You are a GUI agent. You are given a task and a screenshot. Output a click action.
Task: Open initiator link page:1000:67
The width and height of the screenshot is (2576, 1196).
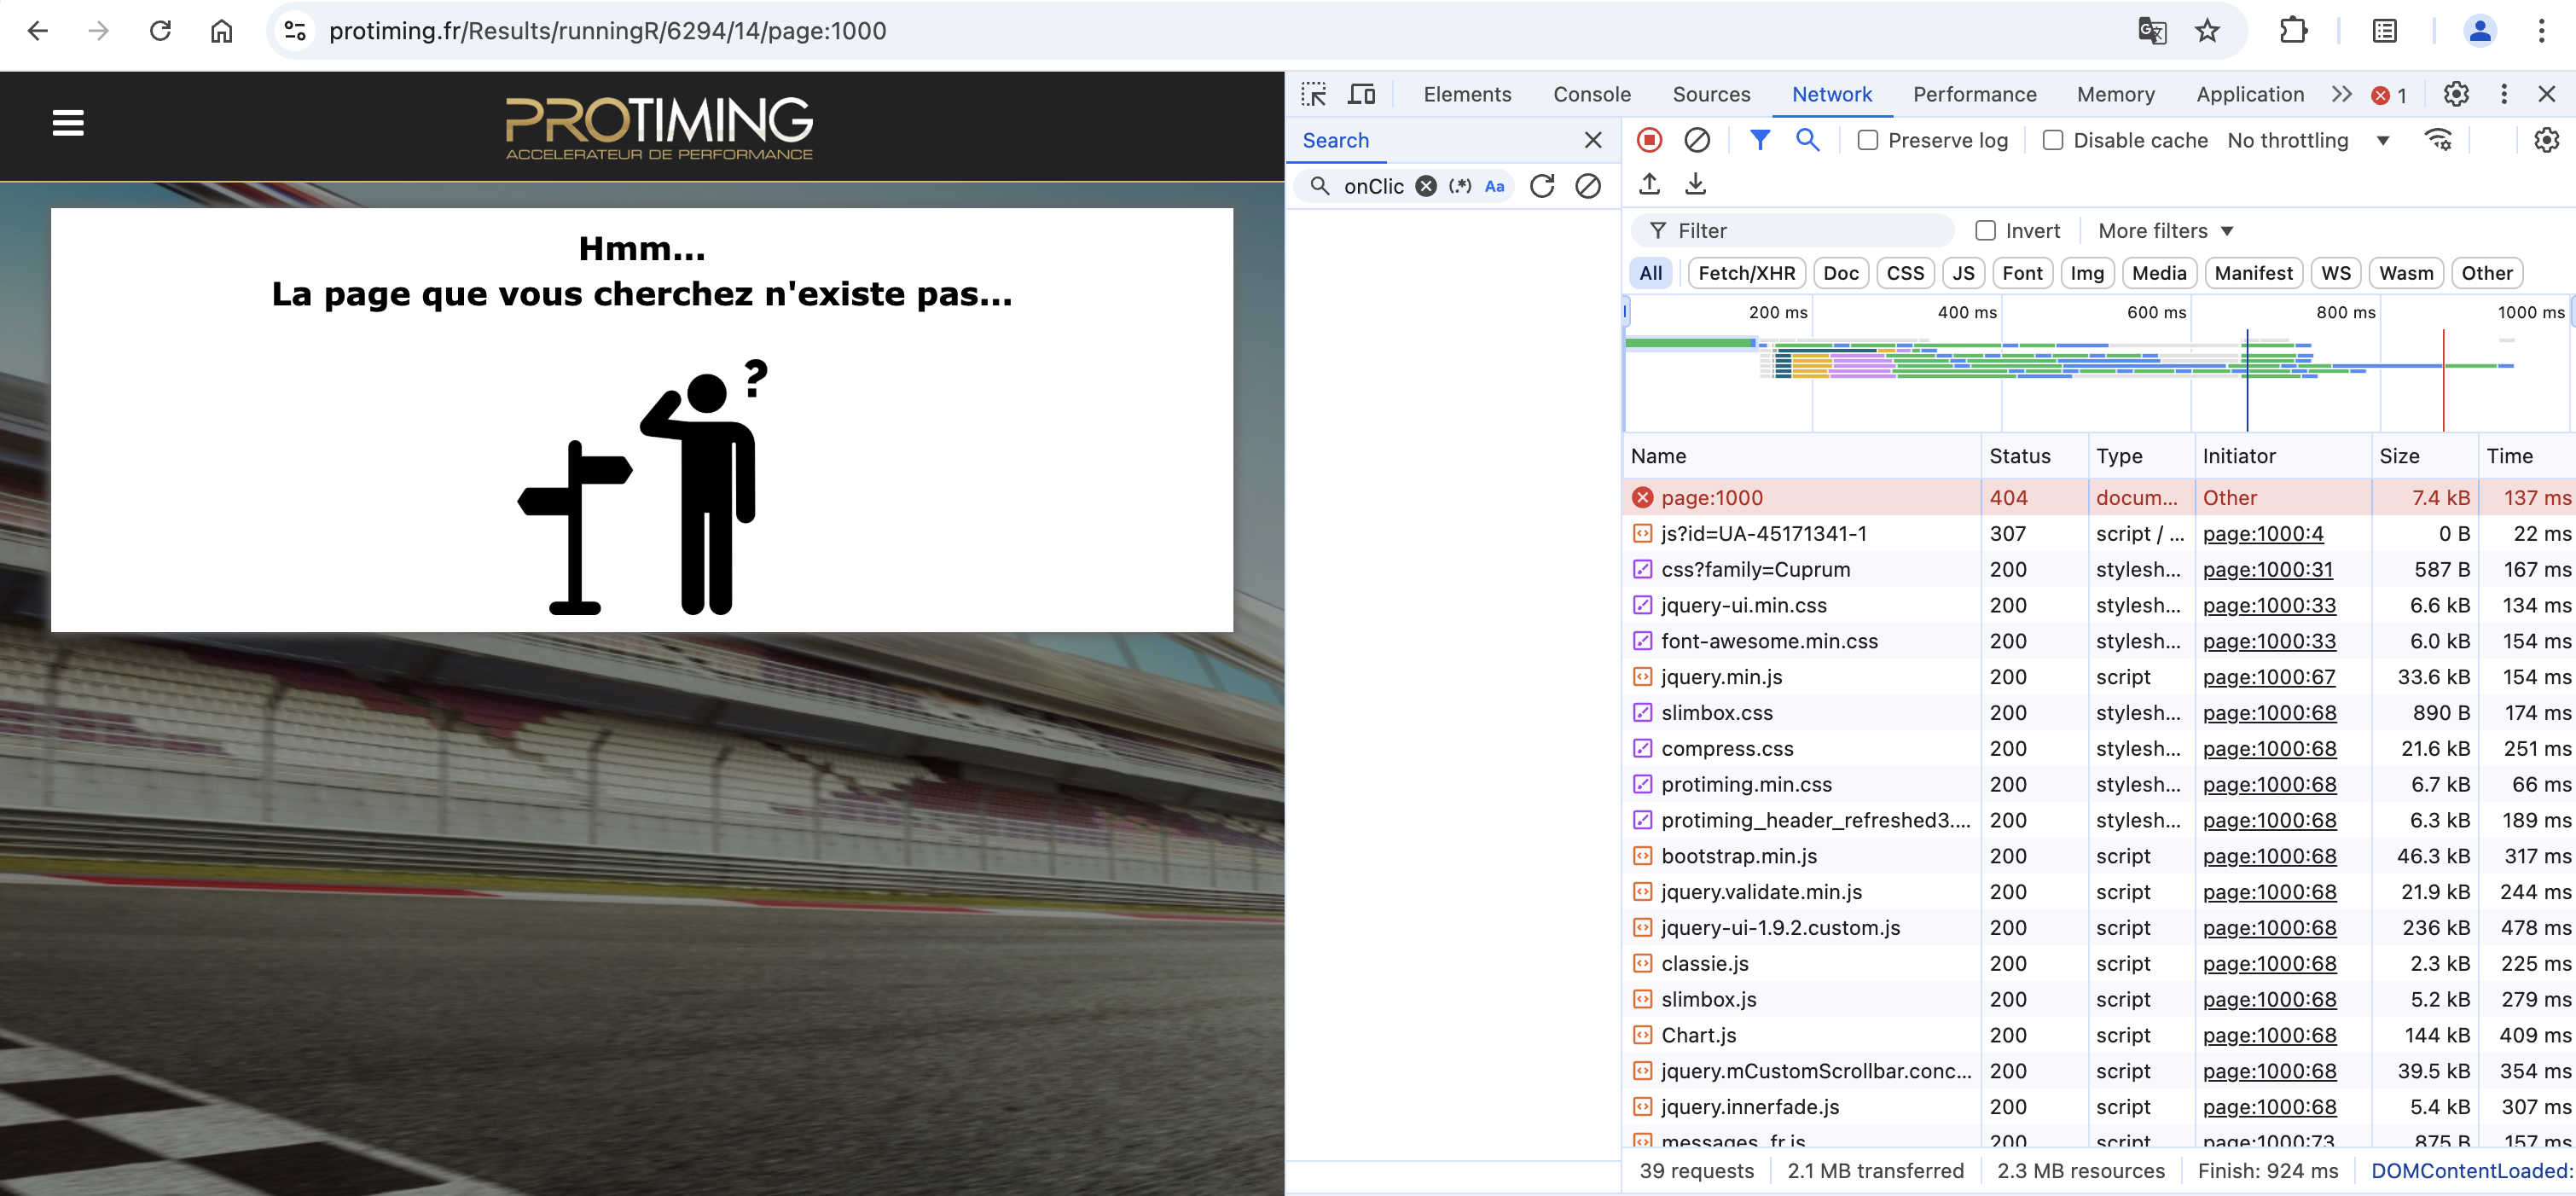click(2268, 677)
